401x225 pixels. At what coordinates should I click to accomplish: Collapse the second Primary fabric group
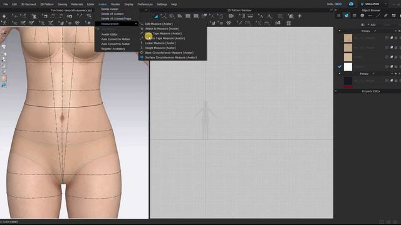click(340, 74)
